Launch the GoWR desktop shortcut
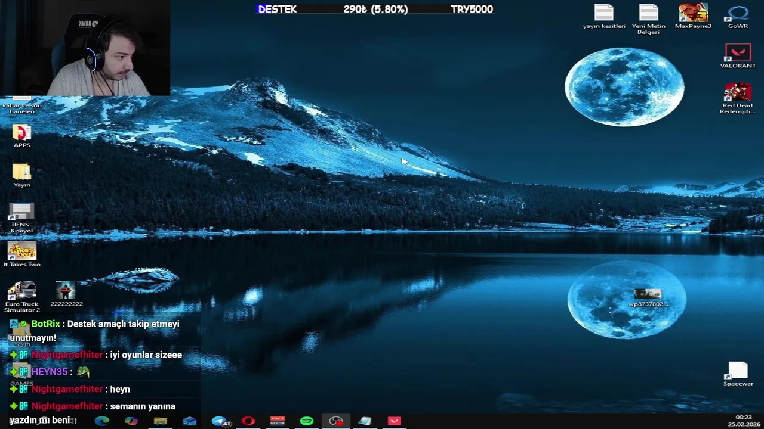764x429 pixels. pyautogui.click(x=738, y=17)
